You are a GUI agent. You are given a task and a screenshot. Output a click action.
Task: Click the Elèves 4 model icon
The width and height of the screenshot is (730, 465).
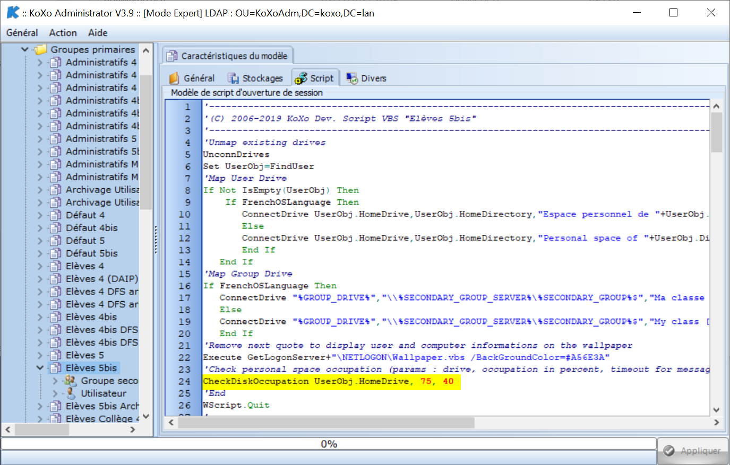(x=55, y=266)
